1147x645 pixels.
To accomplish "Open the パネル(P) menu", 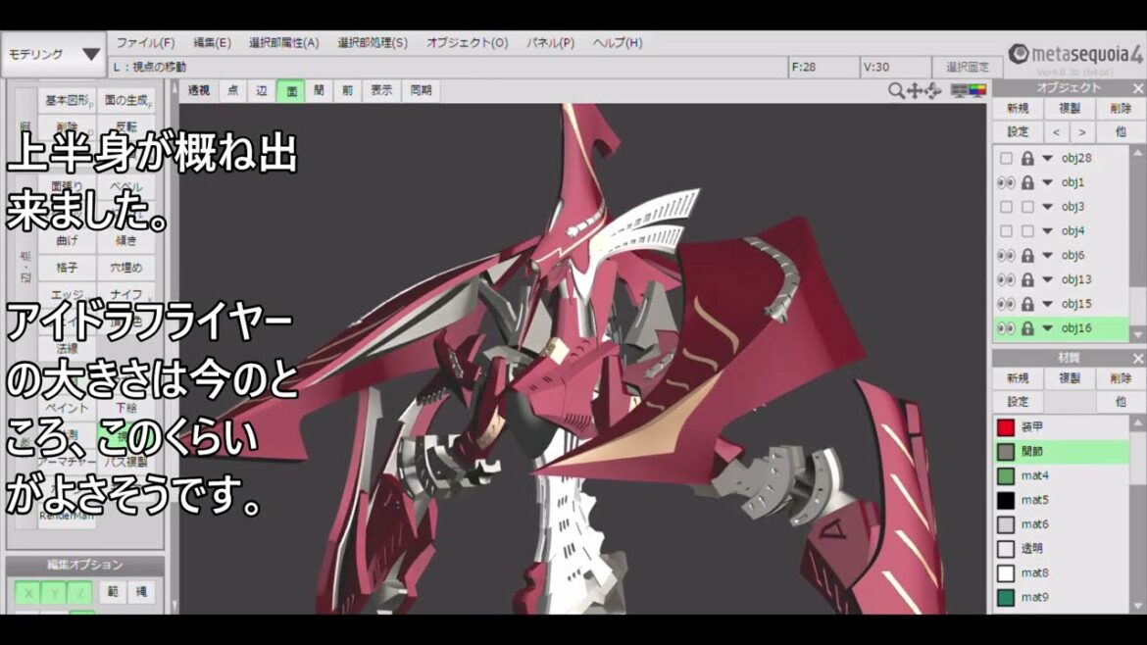I will tap(550, 43).
